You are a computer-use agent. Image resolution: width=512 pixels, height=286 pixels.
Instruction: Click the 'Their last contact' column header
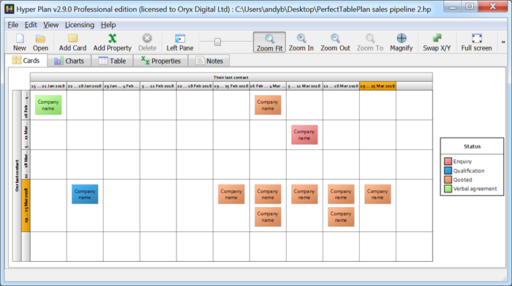(x=231, y=78)
